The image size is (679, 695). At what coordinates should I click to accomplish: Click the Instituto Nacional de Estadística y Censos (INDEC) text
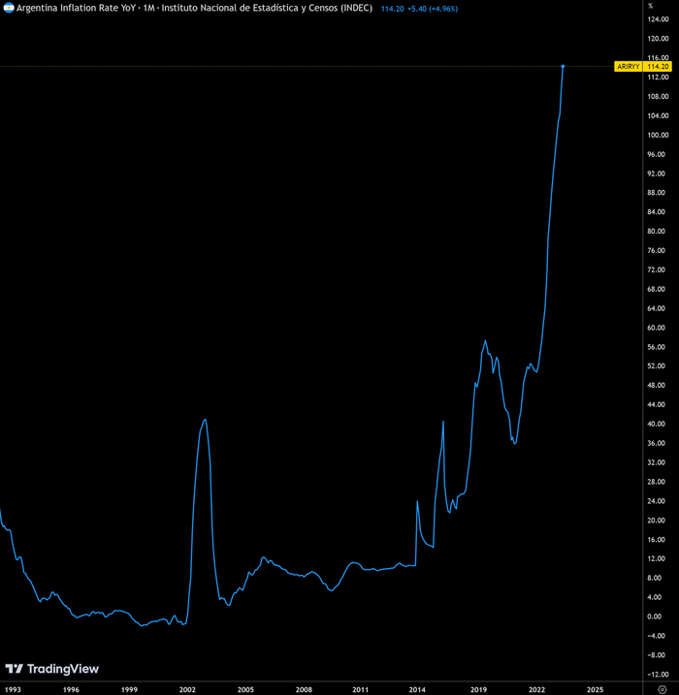point(267,8)
